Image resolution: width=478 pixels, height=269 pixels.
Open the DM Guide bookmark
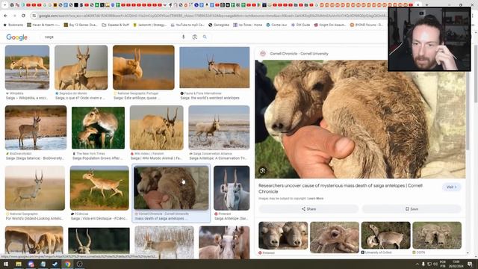[300, 25]
